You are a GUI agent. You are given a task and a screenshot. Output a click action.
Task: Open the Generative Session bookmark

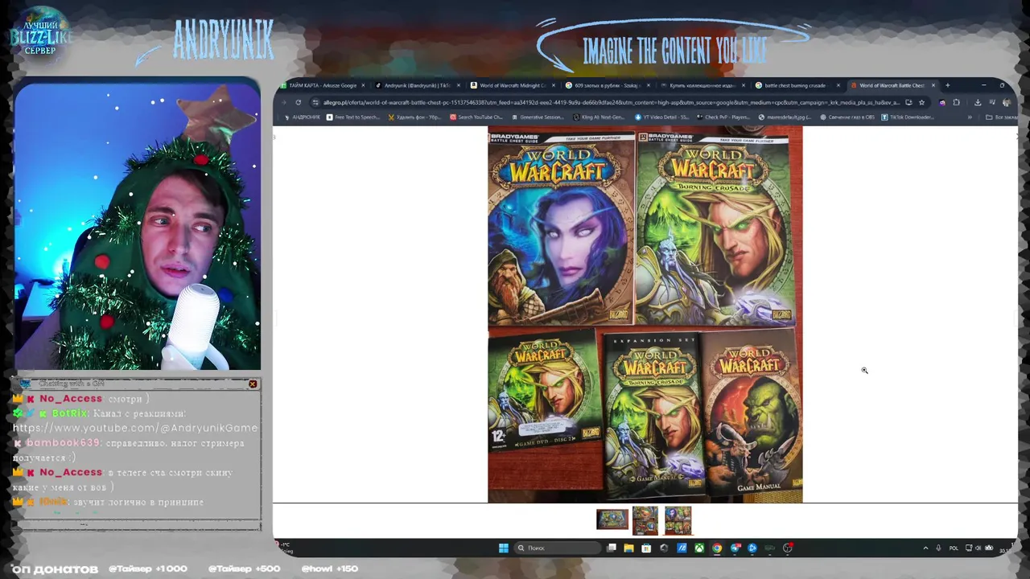point(538,117)
